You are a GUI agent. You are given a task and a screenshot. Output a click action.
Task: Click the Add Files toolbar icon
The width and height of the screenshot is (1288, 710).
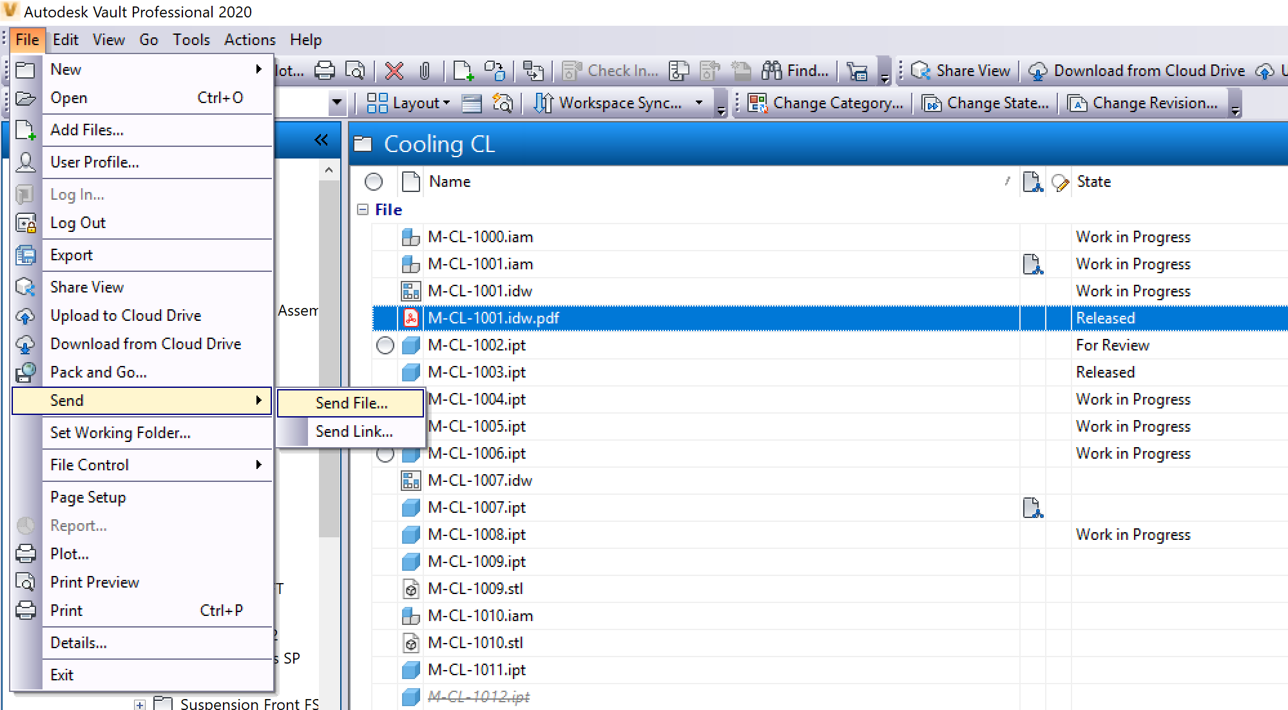coord(463,71)
